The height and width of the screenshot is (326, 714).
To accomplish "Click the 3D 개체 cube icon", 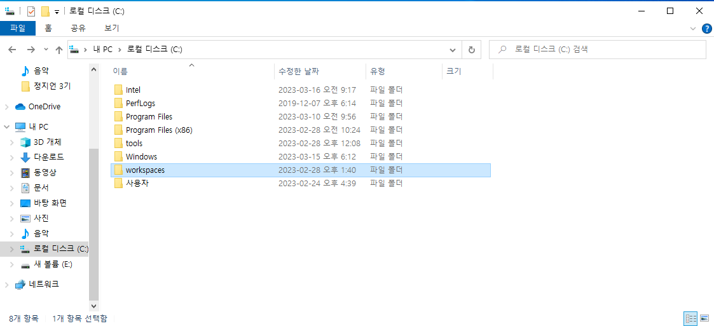I will 25,142.
